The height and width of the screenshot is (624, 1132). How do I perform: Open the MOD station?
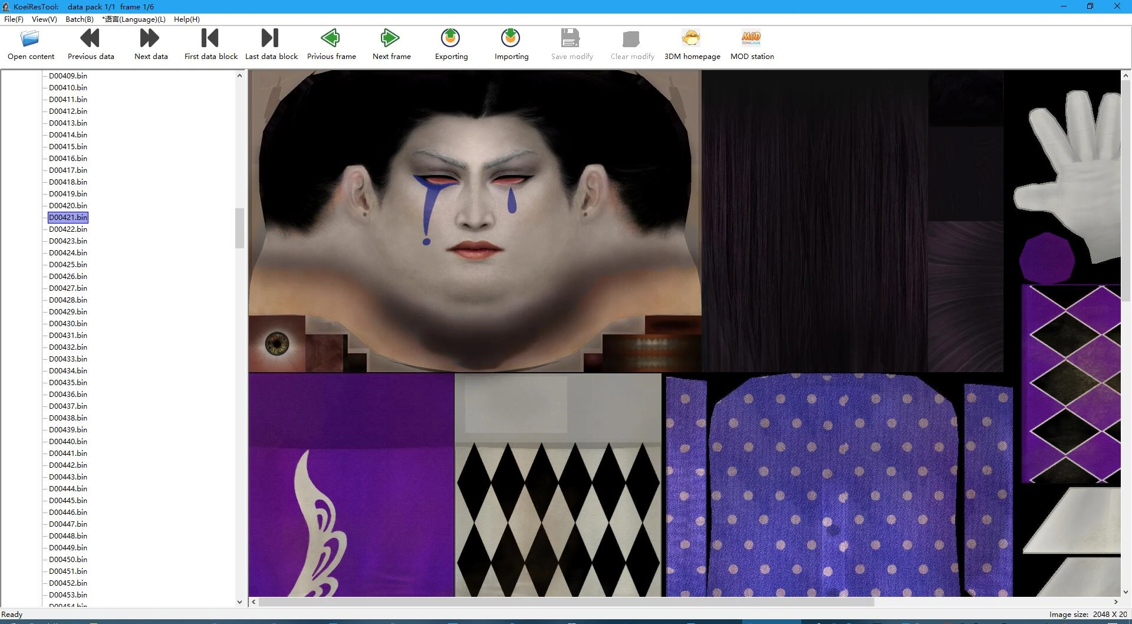pos(752,39)
